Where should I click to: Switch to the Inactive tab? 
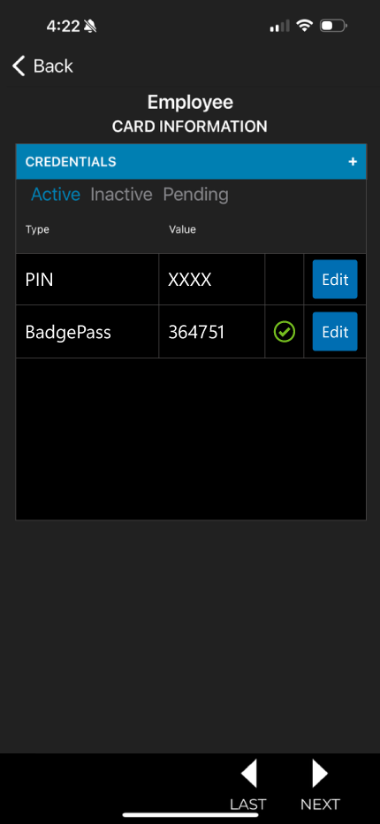(x=121, y=195)
